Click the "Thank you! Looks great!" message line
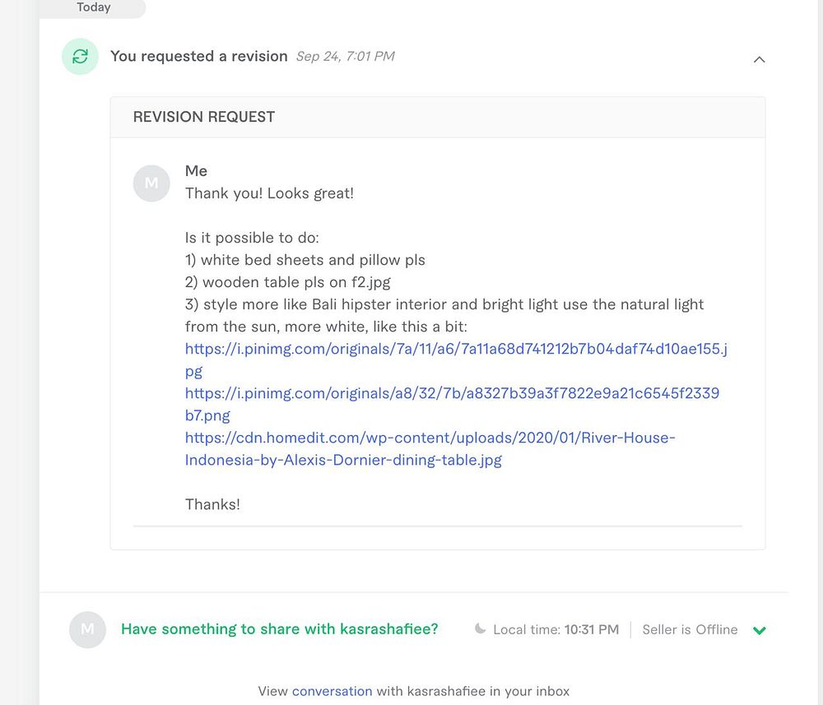 coord(269,193)
